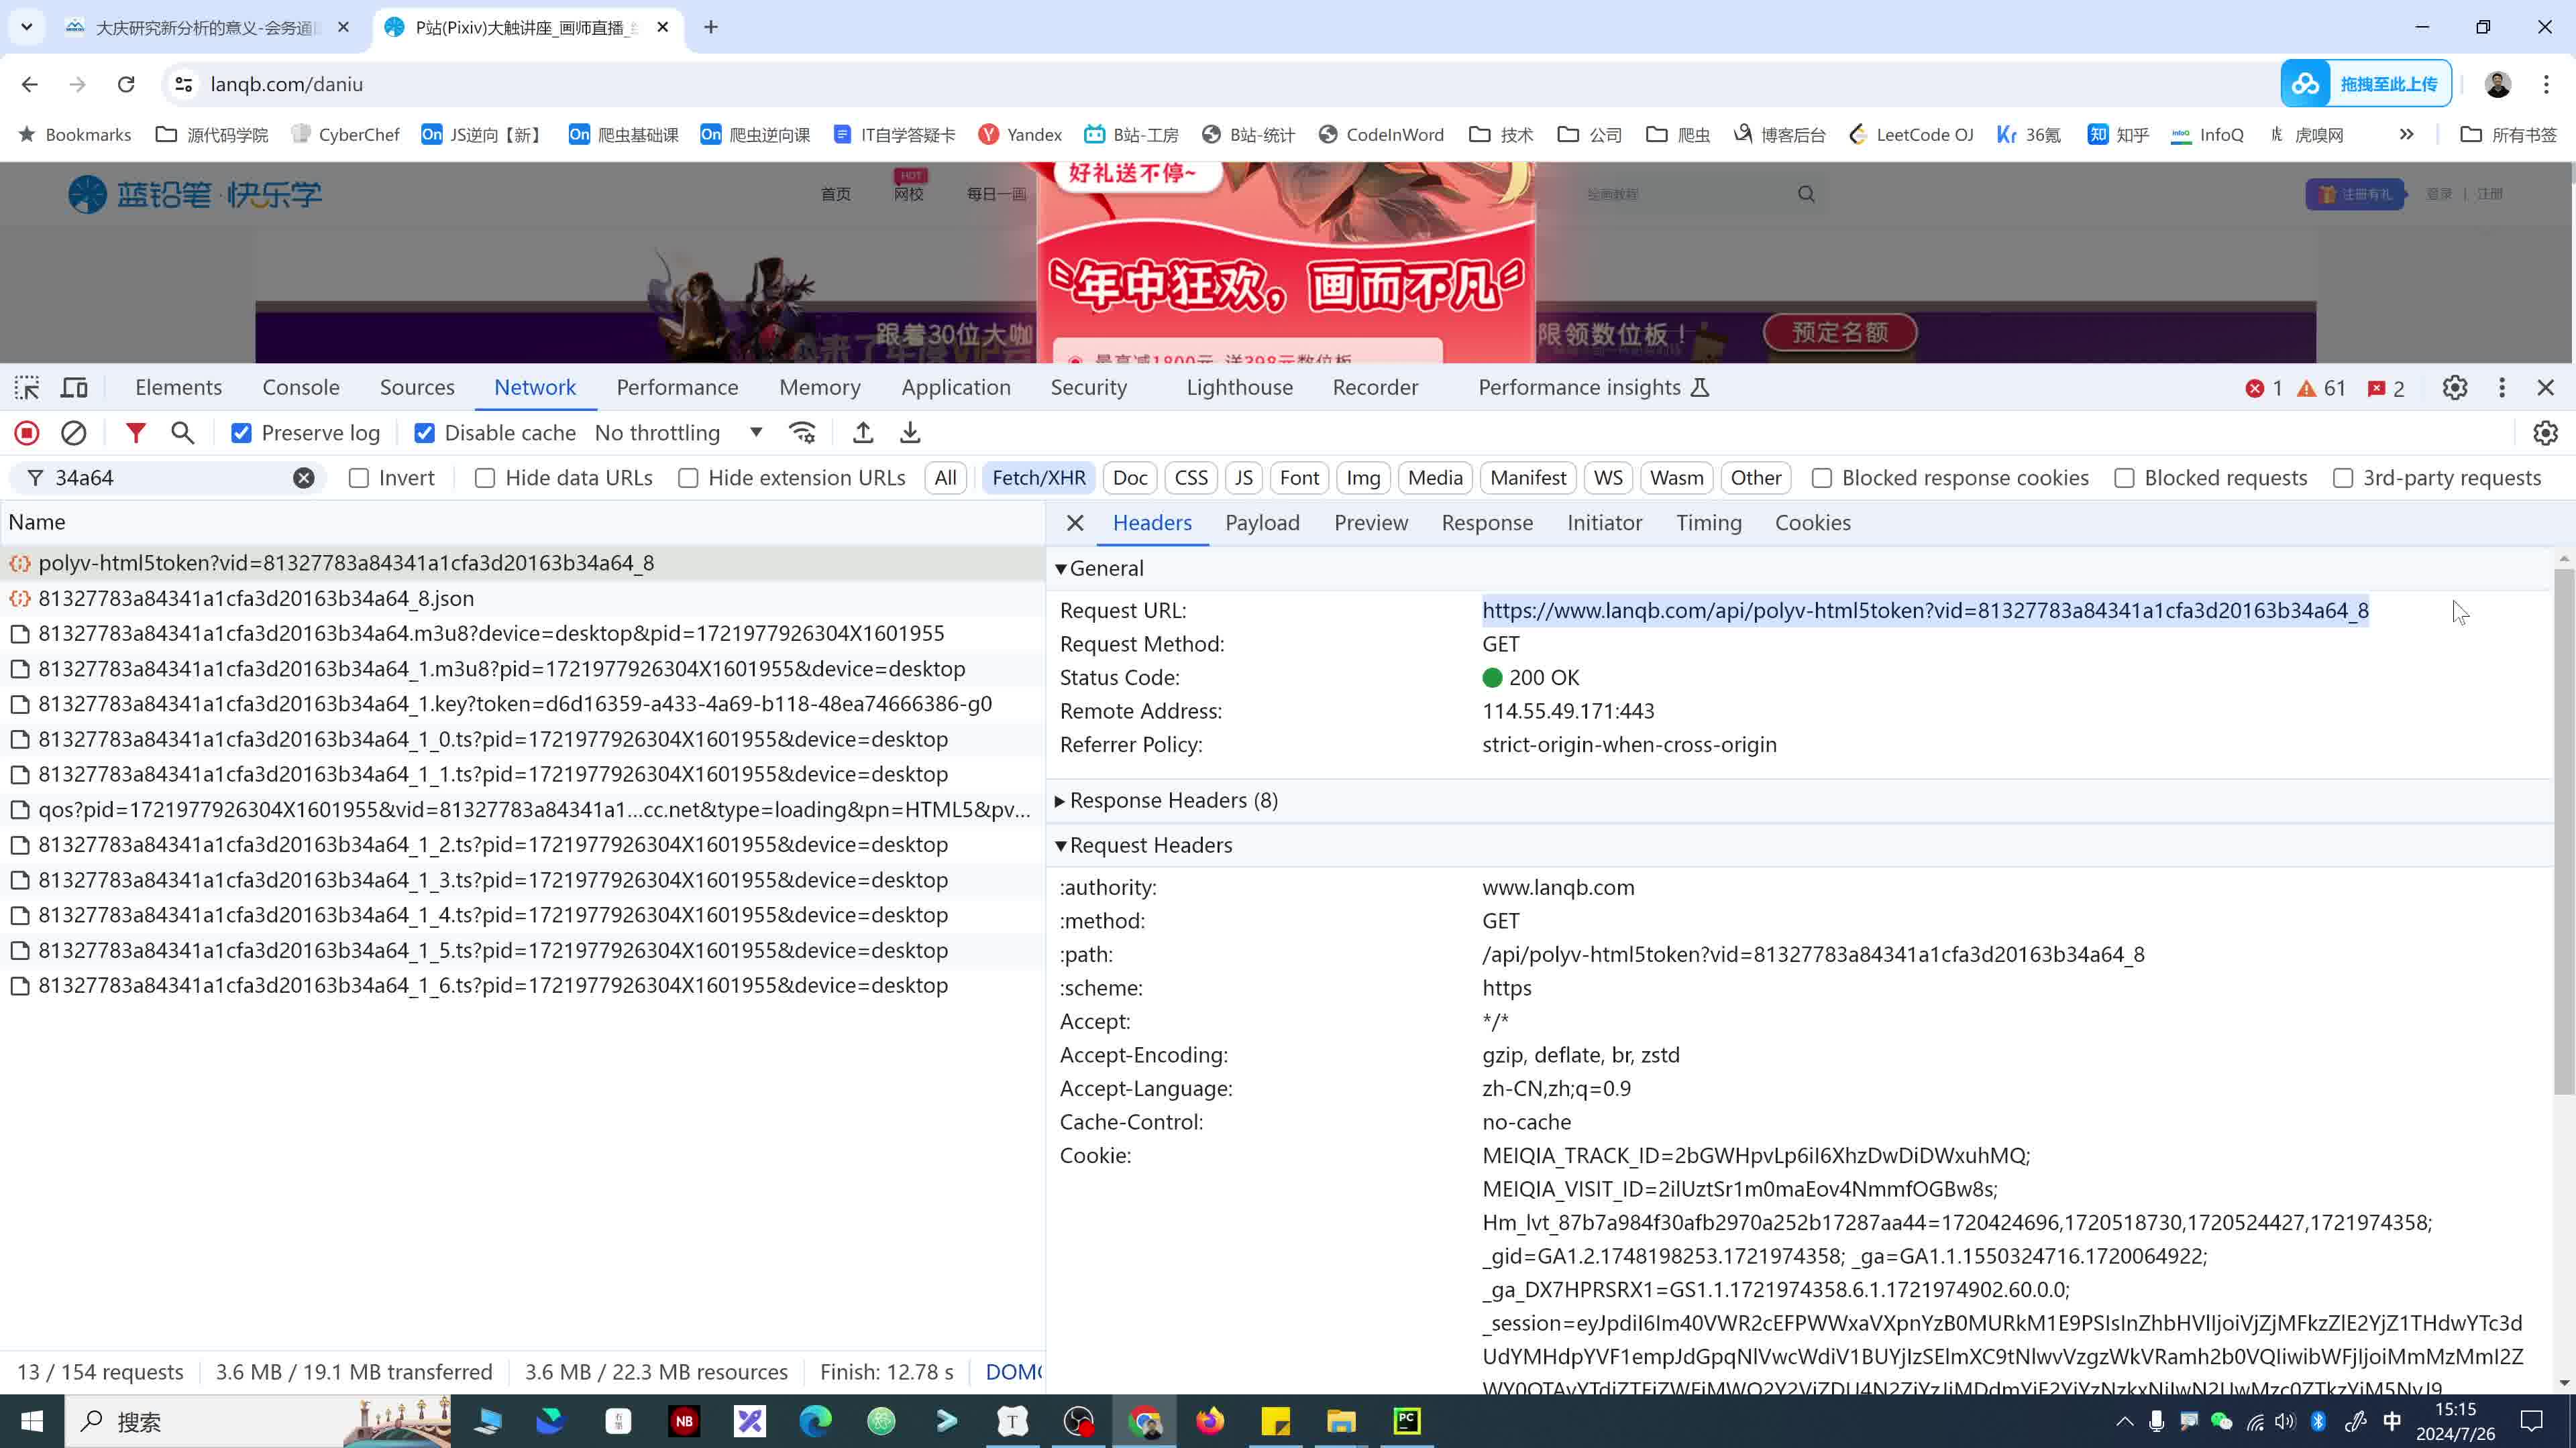Viewport: 2576px width, 1448px height.
Task: Enable the Invert filter checkbox
Action: pyautogui.click(x=359, y=478)
